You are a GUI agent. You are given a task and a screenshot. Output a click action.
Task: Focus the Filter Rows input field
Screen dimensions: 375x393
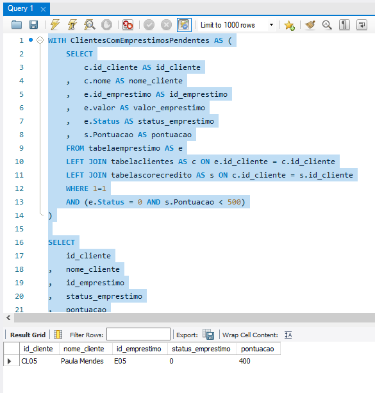[138, 334]
